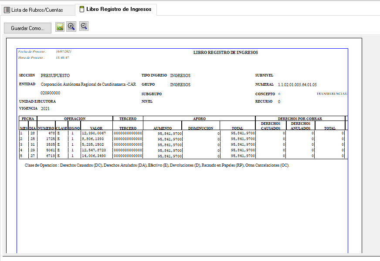Click the valor 5,235,1502 cell
380x261 pixels.
tap(93, 144)
